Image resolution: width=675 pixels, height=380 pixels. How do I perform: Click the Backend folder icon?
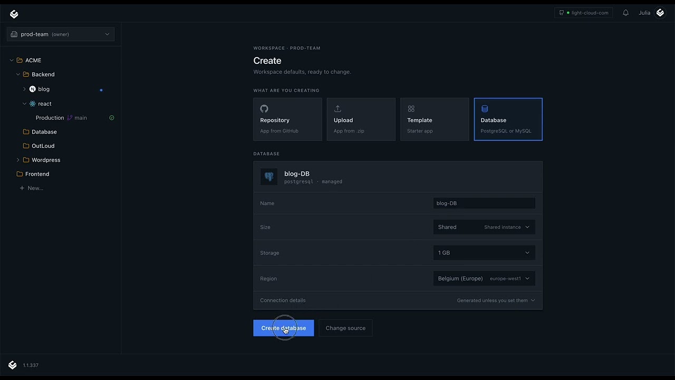[x=26, y=74]
